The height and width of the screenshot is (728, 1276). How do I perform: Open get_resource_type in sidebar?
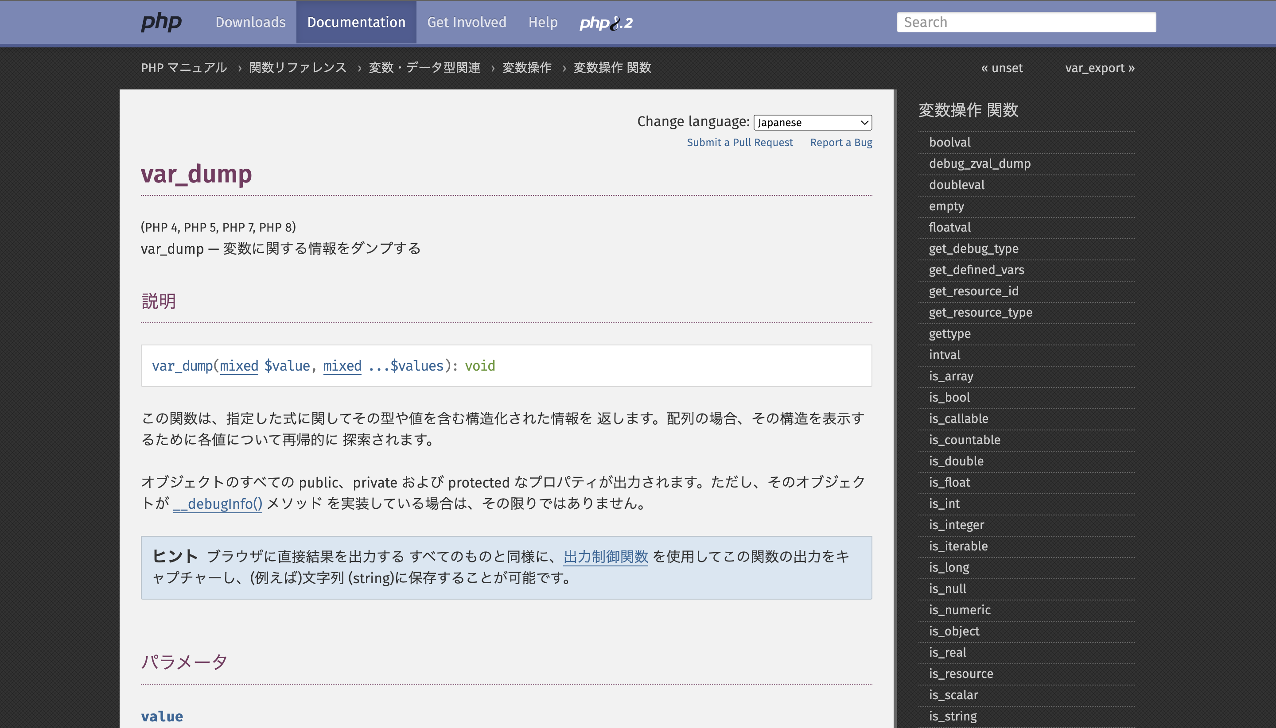pyautogui.click(x=980, y=313)
